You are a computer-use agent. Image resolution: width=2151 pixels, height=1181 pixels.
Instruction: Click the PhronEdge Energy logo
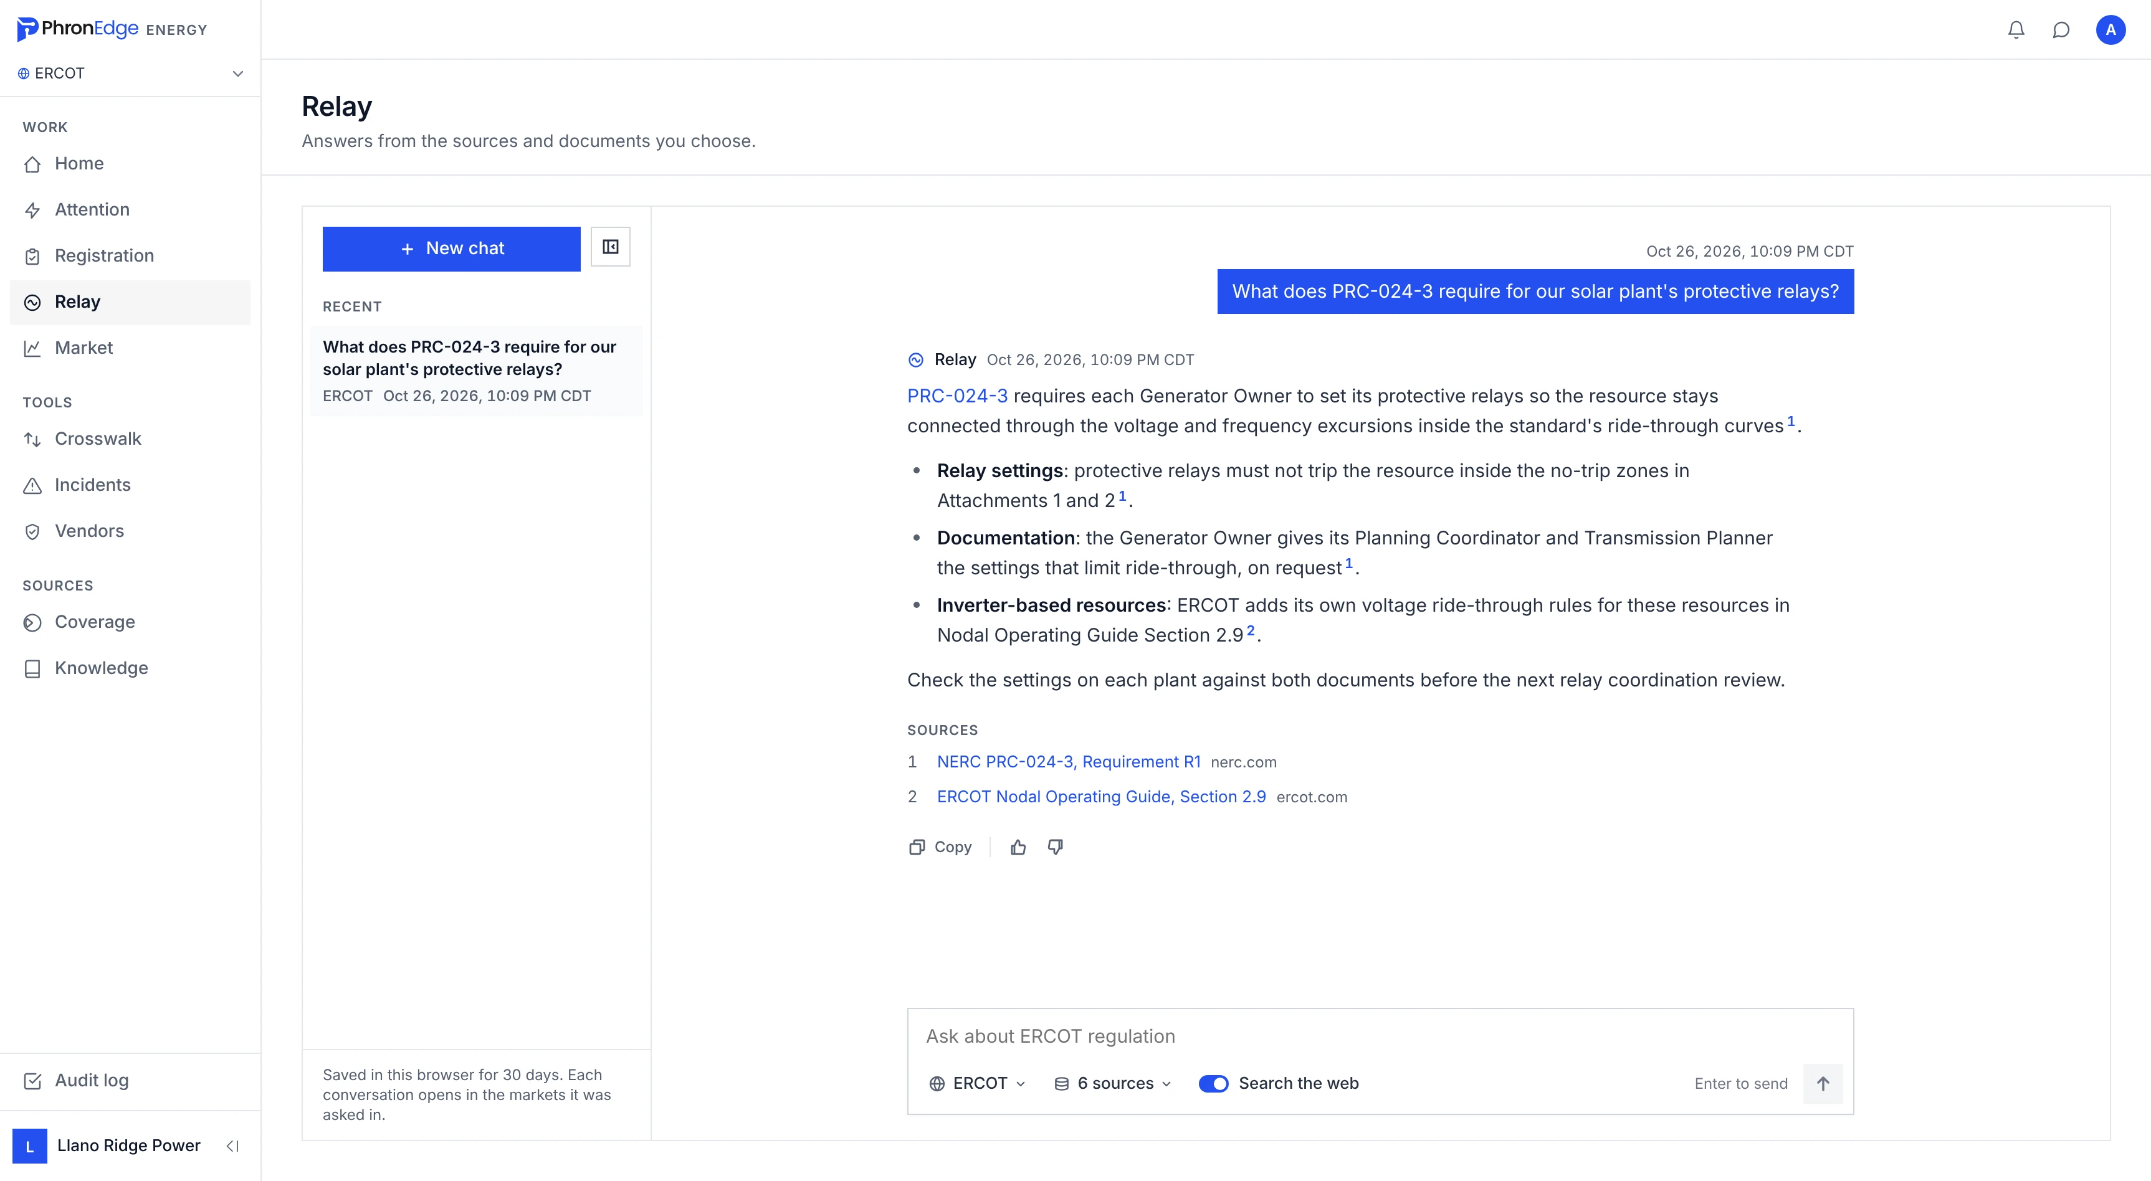[x=112, y=29]
